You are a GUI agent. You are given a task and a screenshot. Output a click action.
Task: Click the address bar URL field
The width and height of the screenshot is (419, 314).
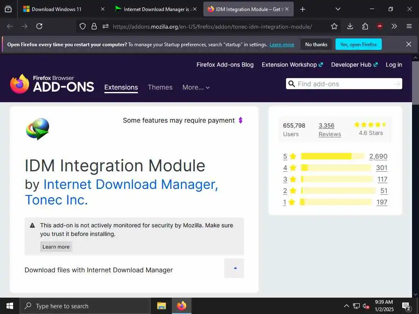point(212,27)
